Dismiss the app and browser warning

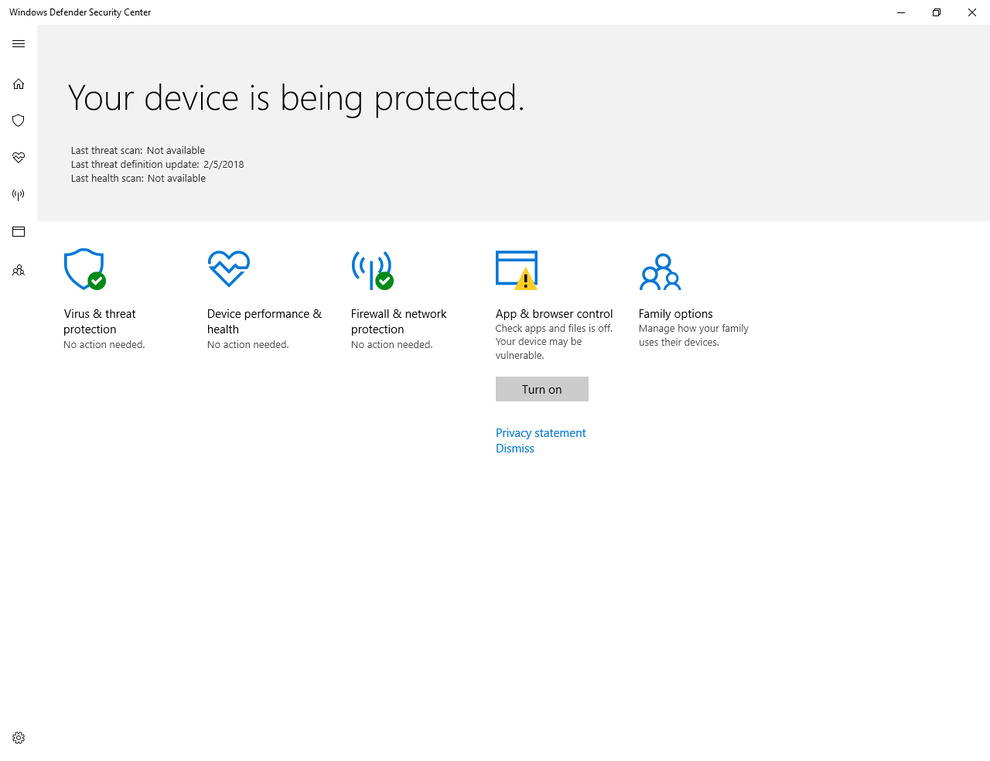point(515,449)
